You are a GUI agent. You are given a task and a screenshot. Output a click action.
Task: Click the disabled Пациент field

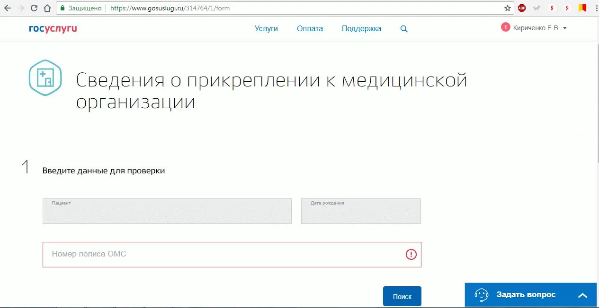coord(167,211)
